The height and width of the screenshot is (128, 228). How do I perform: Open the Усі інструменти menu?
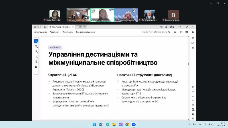click(x=40, y=32)
